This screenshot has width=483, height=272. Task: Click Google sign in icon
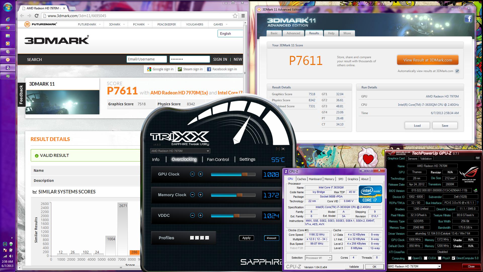click(x=149, y=69)
